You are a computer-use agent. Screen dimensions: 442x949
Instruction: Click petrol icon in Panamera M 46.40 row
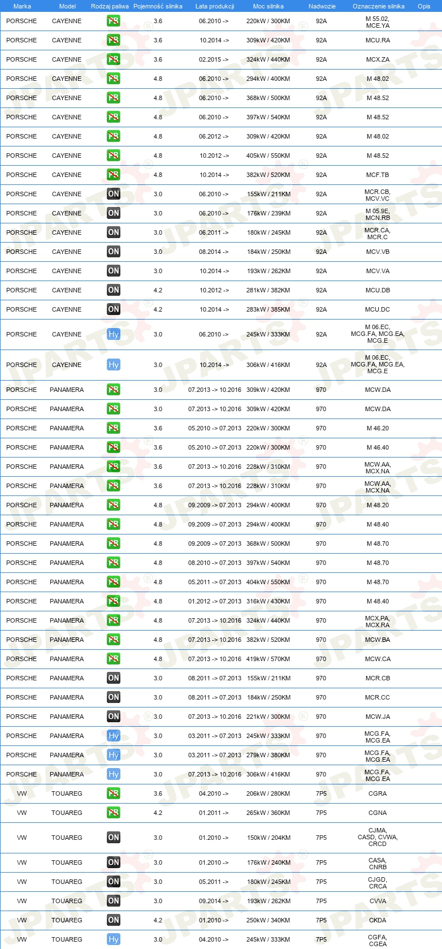pos(114,447)
